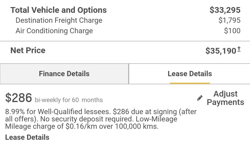Click the dagger footnote beside Net Price amount

239,49
